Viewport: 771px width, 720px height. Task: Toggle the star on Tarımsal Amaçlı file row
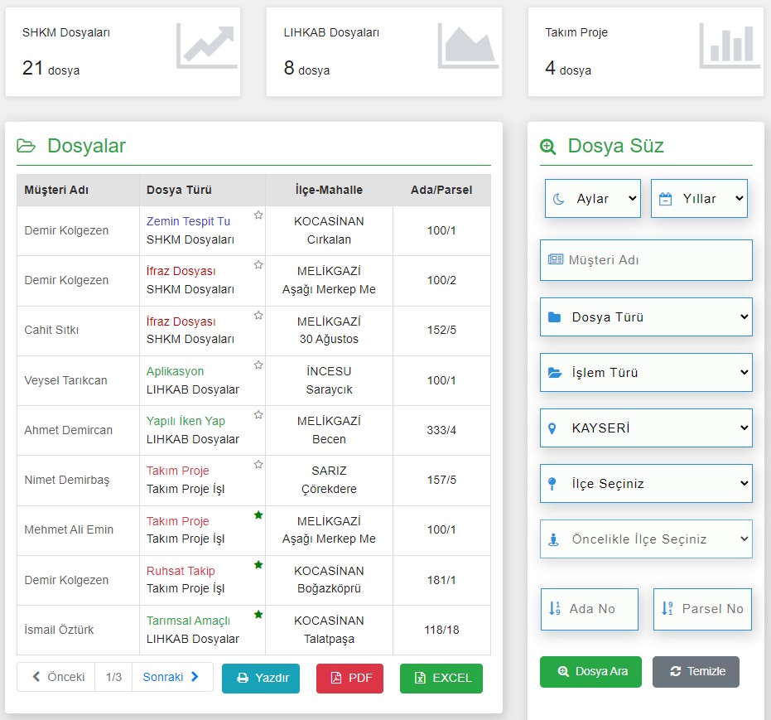click(x=258, y=614)
